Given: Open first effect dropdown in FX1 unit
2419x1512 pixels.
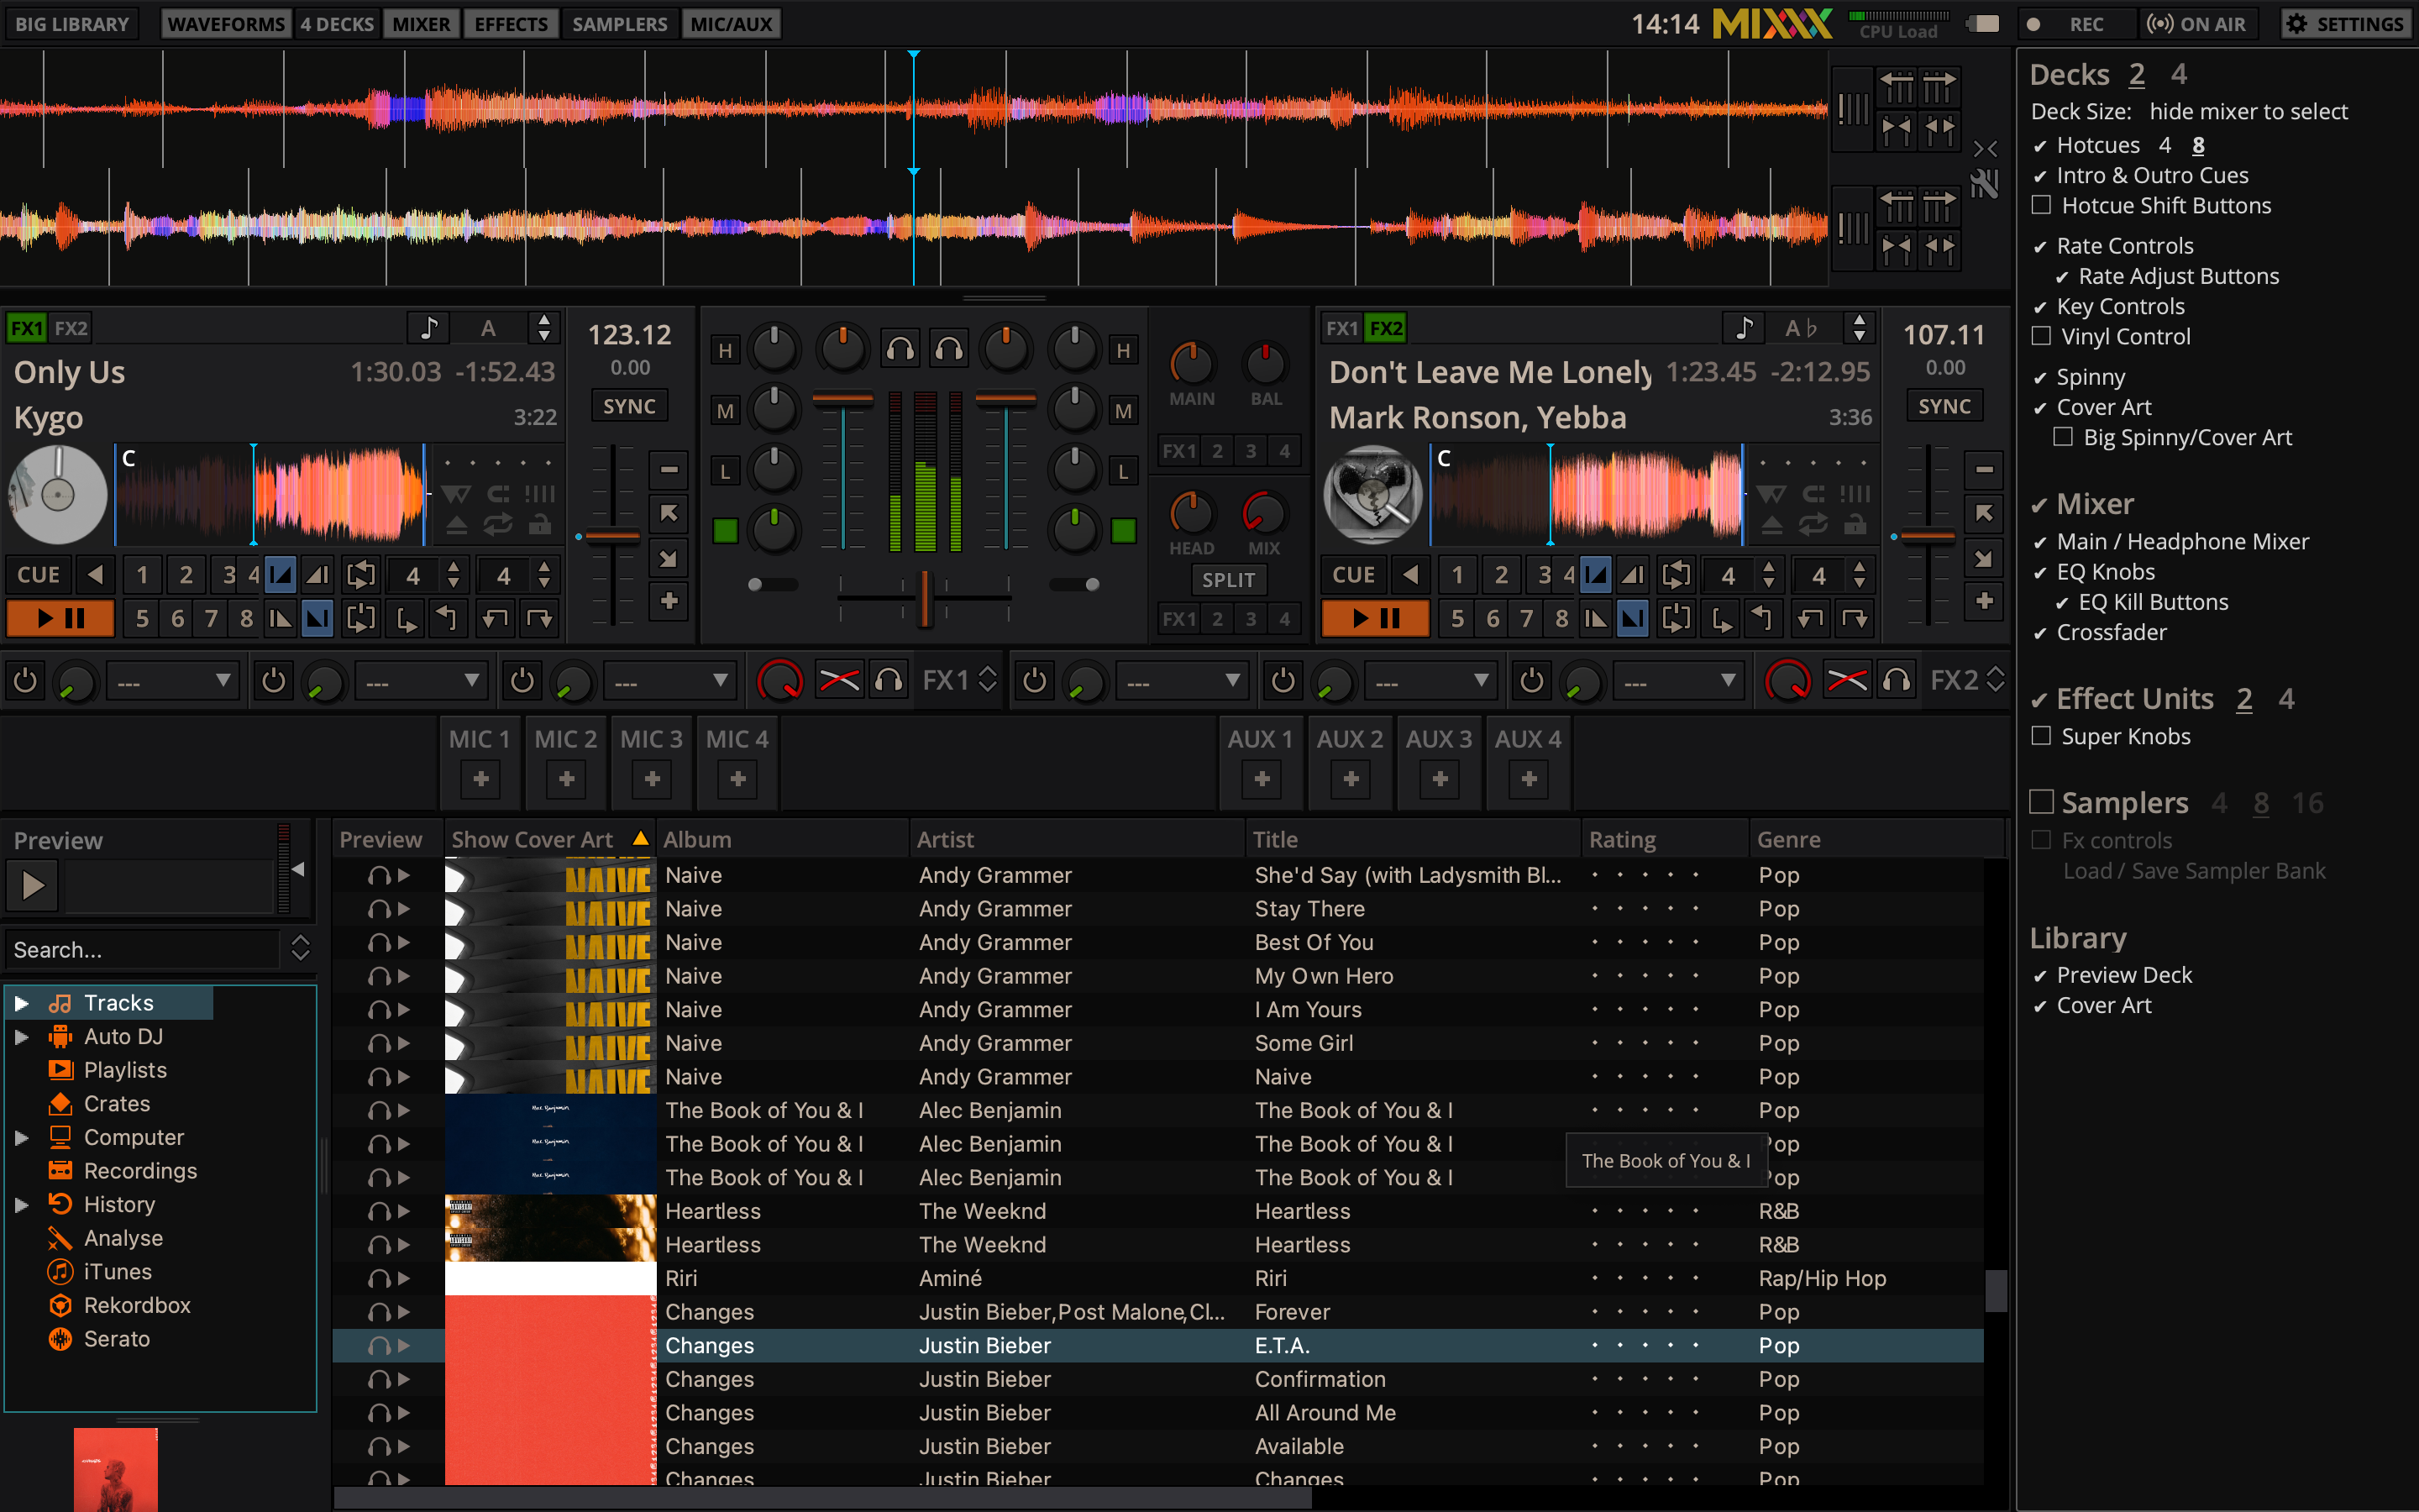Looking at the screenshot, I should point(172,682).
